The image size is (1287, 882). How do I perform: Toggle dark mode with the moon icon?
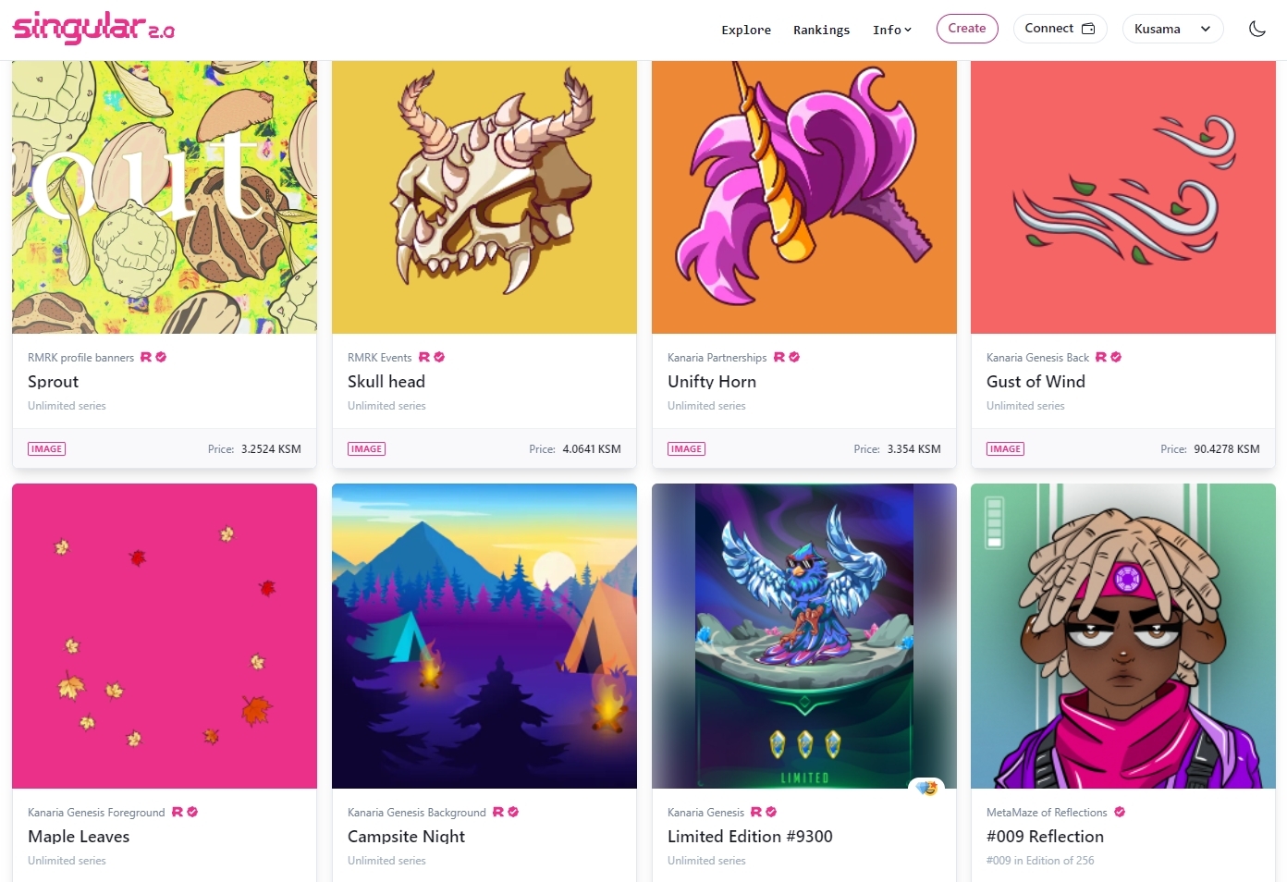click(x=1257, y=29)
